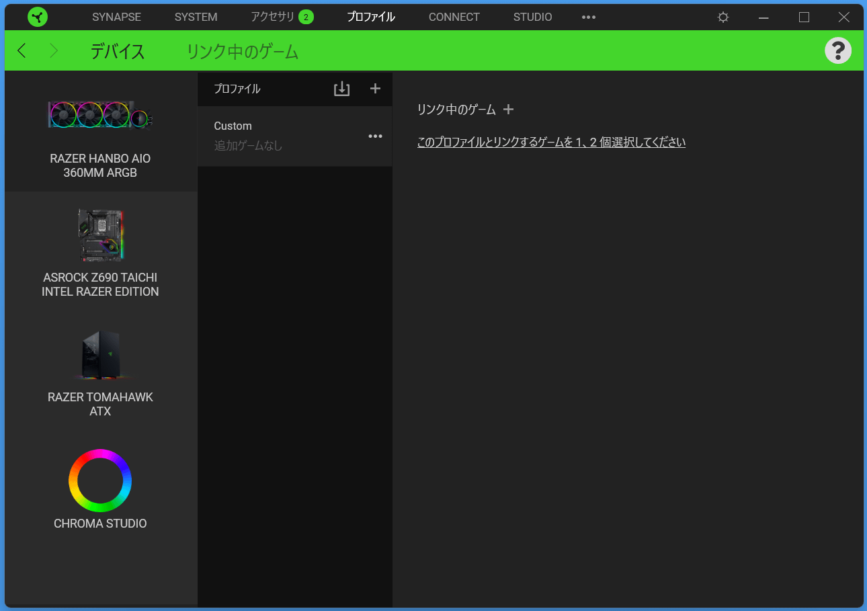Select the デバイス subtab
This screenshot has height=611, width=867.
(x=118, y=51)
